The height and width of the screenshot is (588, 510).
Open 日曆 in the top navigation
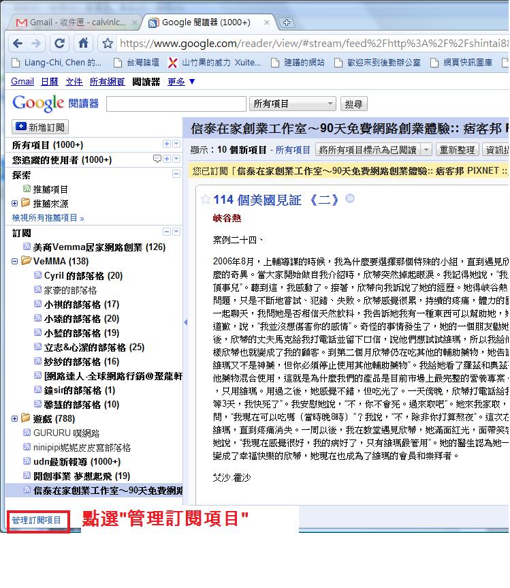(x=50, y=81)
